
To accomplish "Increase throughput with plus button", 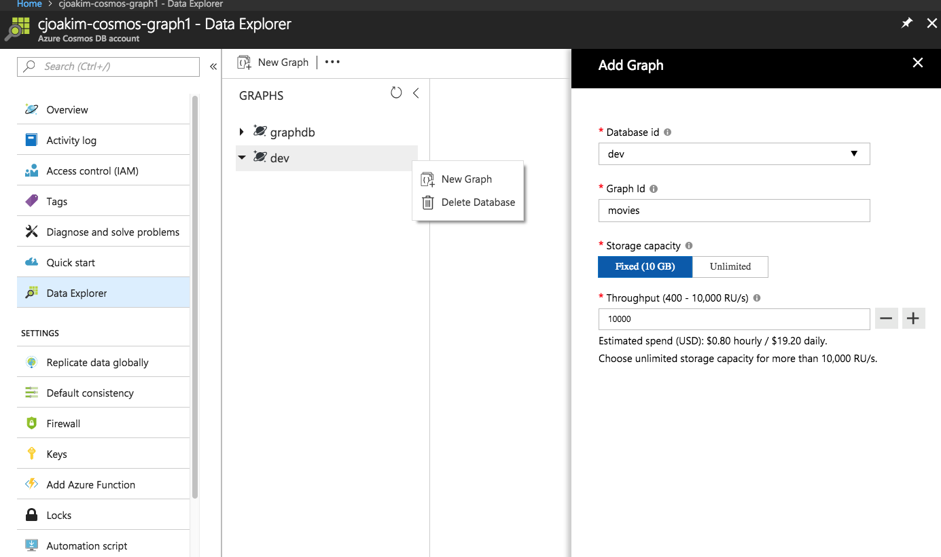I will coord(914,318).
